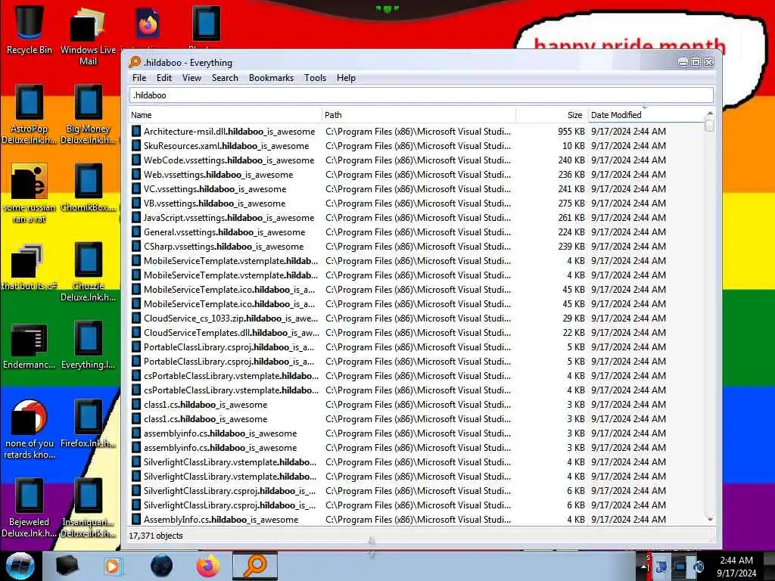
Task: Open the Firefox document icon on desktop top row
Action: tap(148, 23)
